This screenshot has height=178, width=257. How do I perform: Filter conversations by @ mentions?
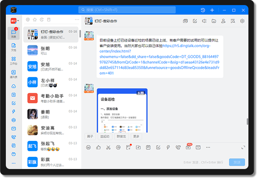click(x=28, y=20)
